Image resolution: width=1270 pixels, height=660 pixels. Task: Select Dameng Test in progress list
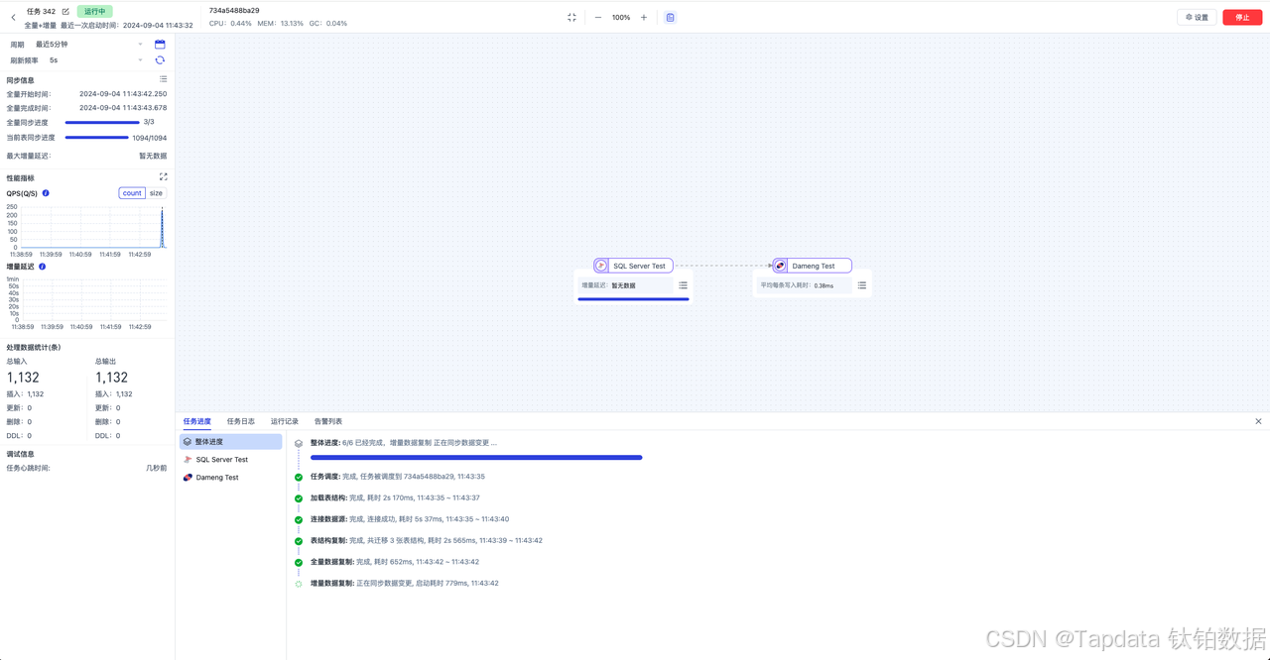coord(230,478)
